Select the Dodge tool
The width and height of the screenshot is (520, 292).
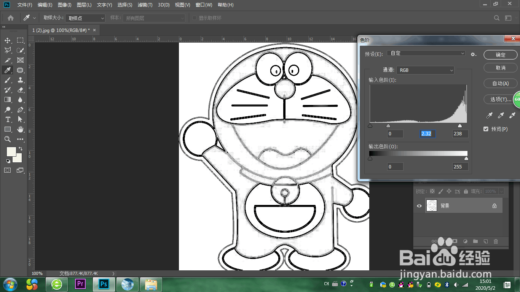8,109
